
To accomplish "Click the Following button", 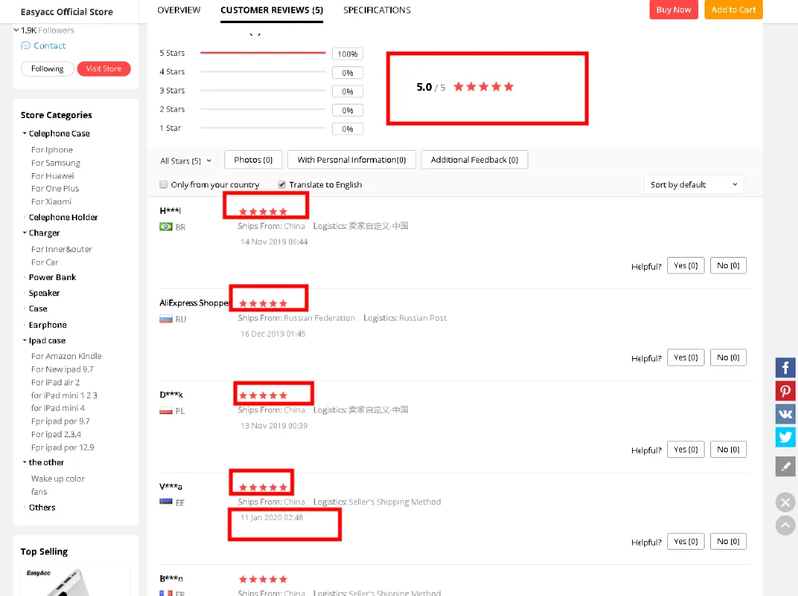I will (x=47, y=69).
